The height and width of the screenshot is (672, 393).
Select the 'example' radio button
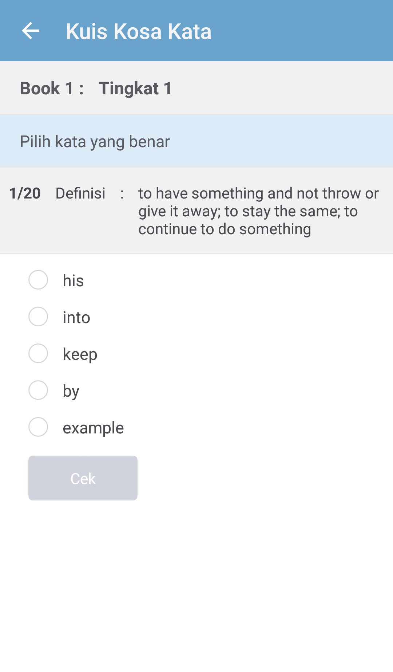coord(38,427)
